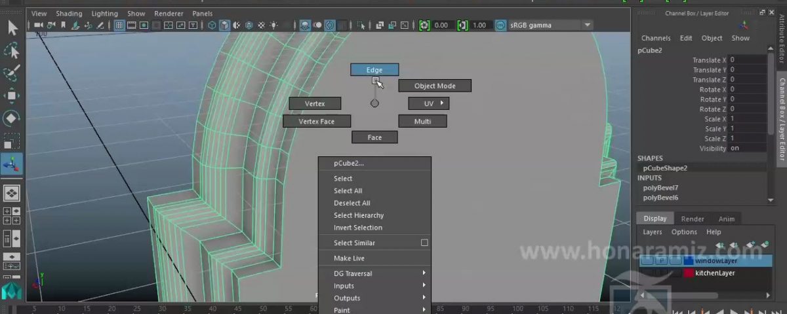
Task: Activate the Lasso select tool
Action: pyautogui.click(x=12, y=50)
